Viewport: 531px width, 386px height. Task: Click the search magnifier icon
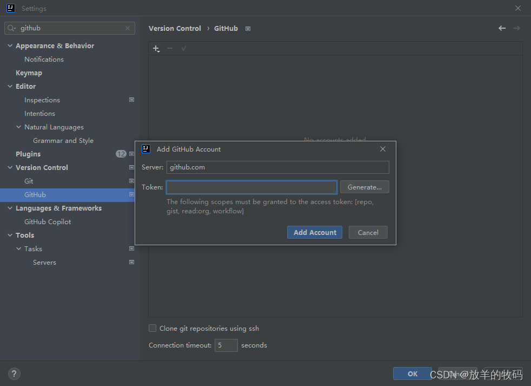[x=11, y=28]
